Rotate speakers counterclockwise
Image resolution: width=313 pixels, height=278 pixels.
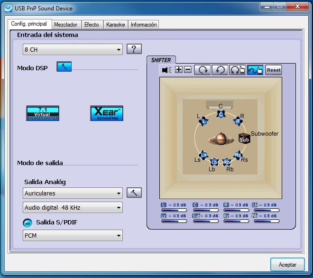(220, 70)
